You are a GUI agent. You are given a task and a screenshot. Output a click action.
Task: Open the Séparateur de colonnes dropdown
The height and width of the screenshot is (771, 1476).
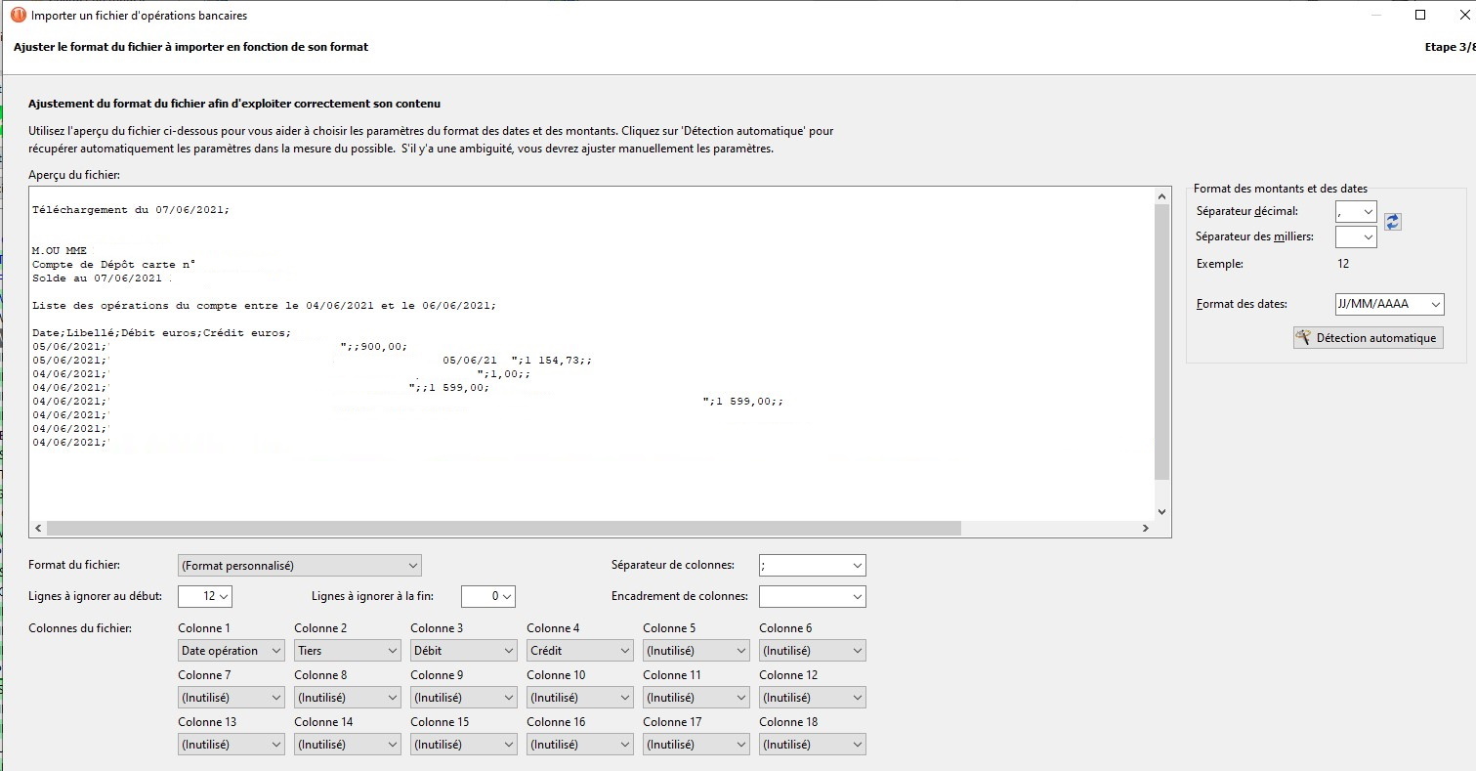(812, 565)
